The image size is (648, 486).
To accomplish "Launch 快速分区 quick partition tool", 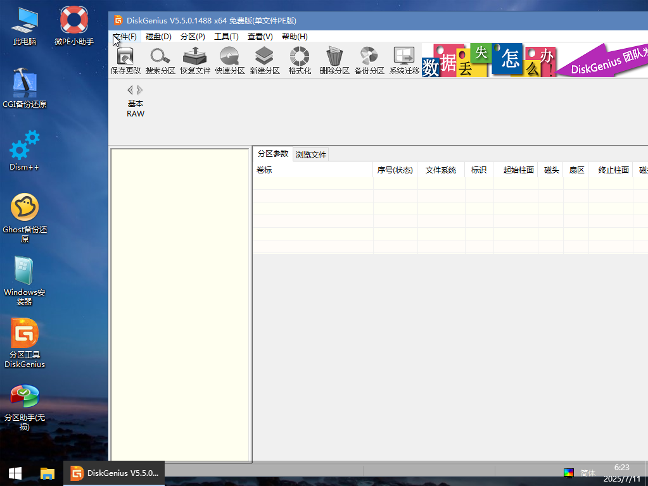I will click(230, 61).
